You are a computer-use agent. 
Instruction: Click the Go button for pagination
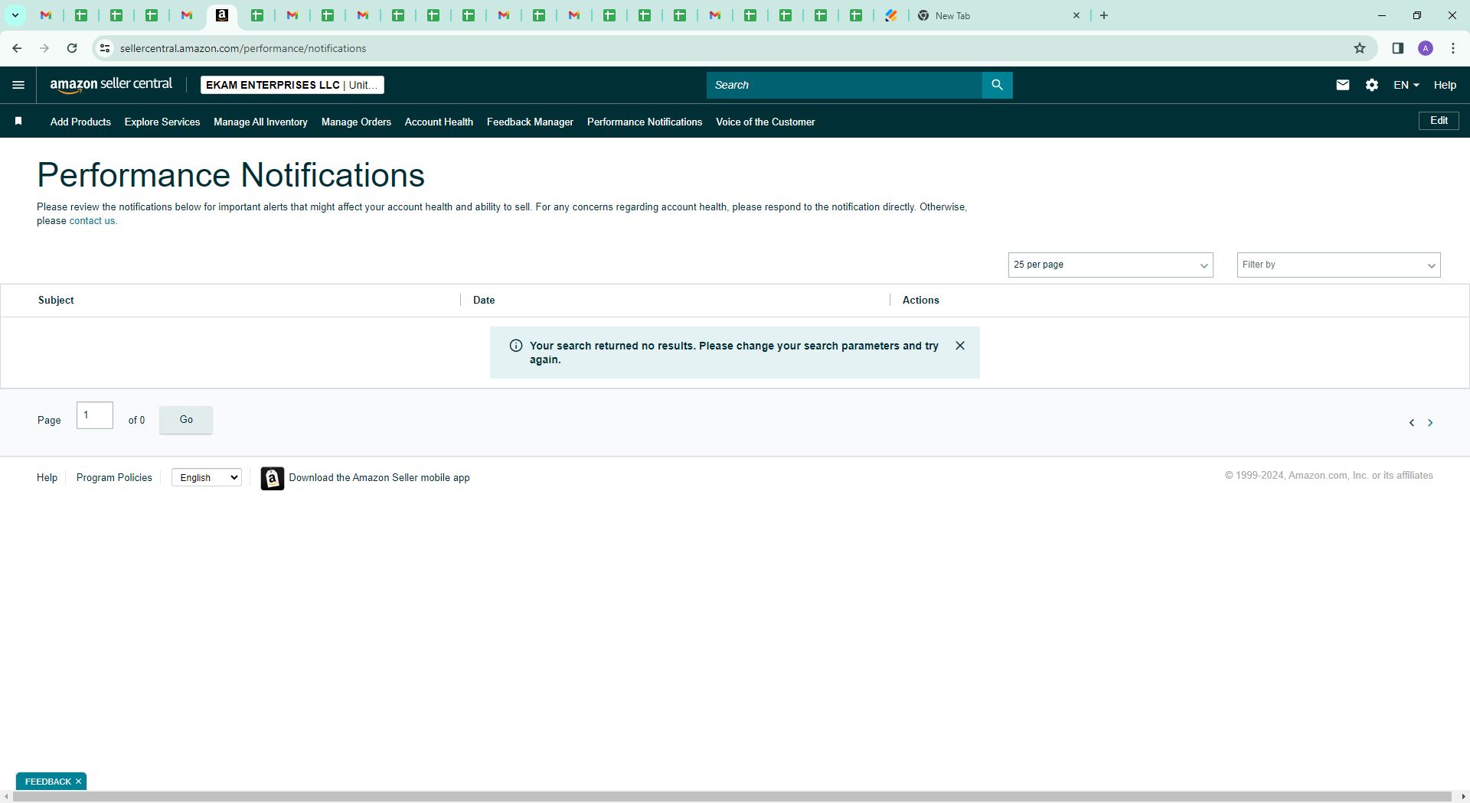coord(186,420)
